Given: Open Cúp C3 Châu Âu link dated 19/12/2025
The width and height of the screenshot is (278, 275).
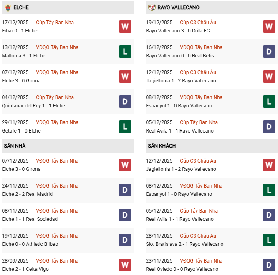Looking at the screenshot, I should [198, 22].
